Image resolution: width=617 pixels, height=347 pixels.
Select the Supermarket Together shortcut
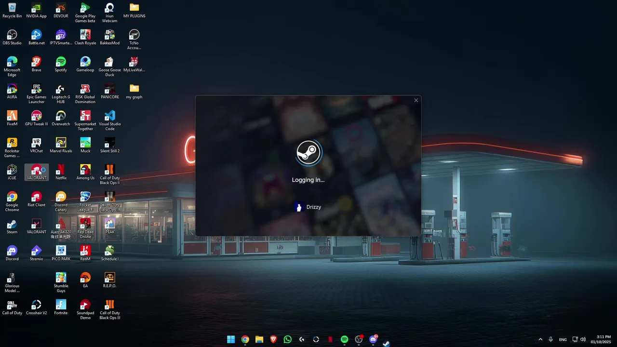[85, 121]
